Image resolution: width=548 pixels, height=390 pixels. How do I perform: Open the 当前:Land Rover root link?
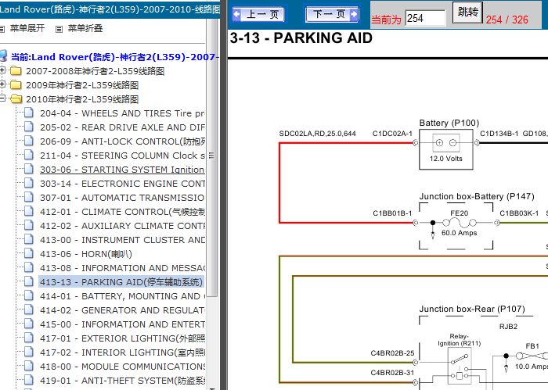point(114,57)
